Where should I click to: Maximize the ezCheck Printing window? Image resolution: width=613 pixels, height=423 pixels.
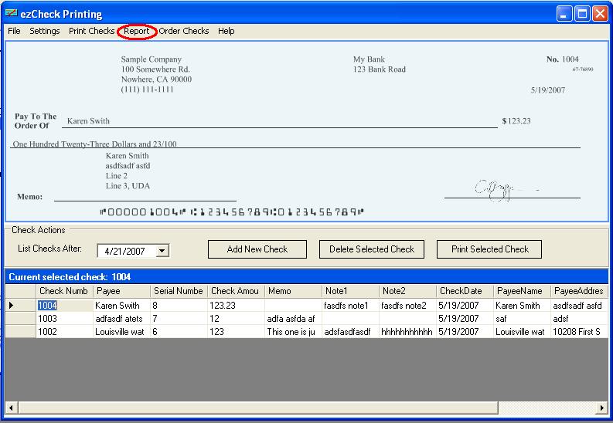(x=581, y=13)
